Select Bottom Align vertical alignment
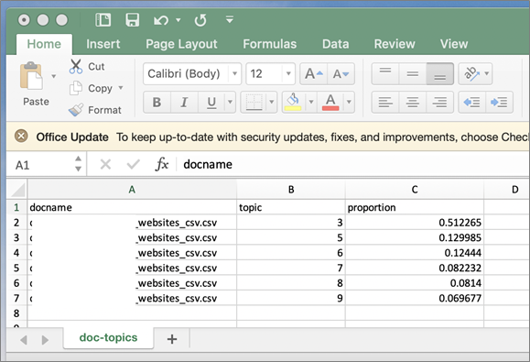Screen dimensions: 530x362 [x=439, y=73]
